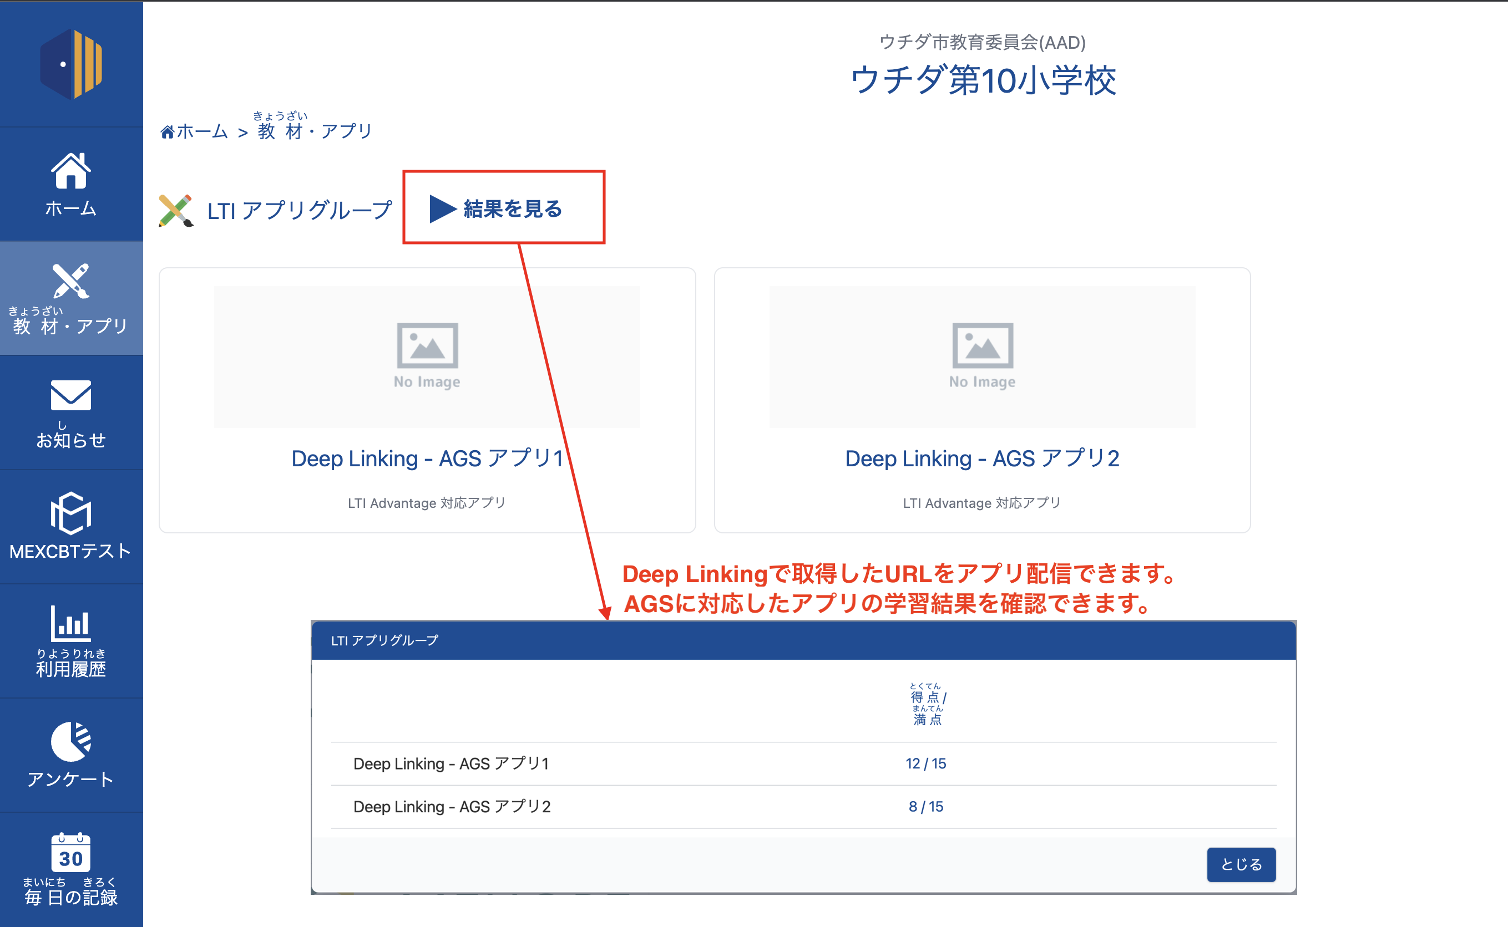Click the app logo in the sidebar

71,64
